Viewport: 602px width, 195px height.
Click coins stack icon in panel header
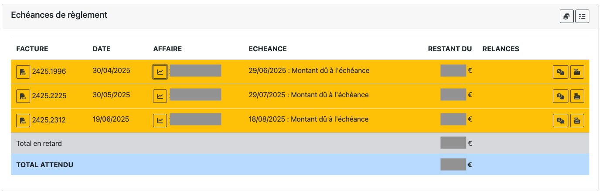click(566, 17)
